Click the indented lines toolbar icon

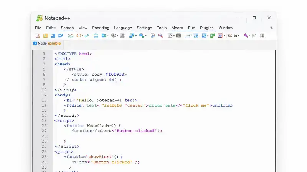[x=188, y=36]
